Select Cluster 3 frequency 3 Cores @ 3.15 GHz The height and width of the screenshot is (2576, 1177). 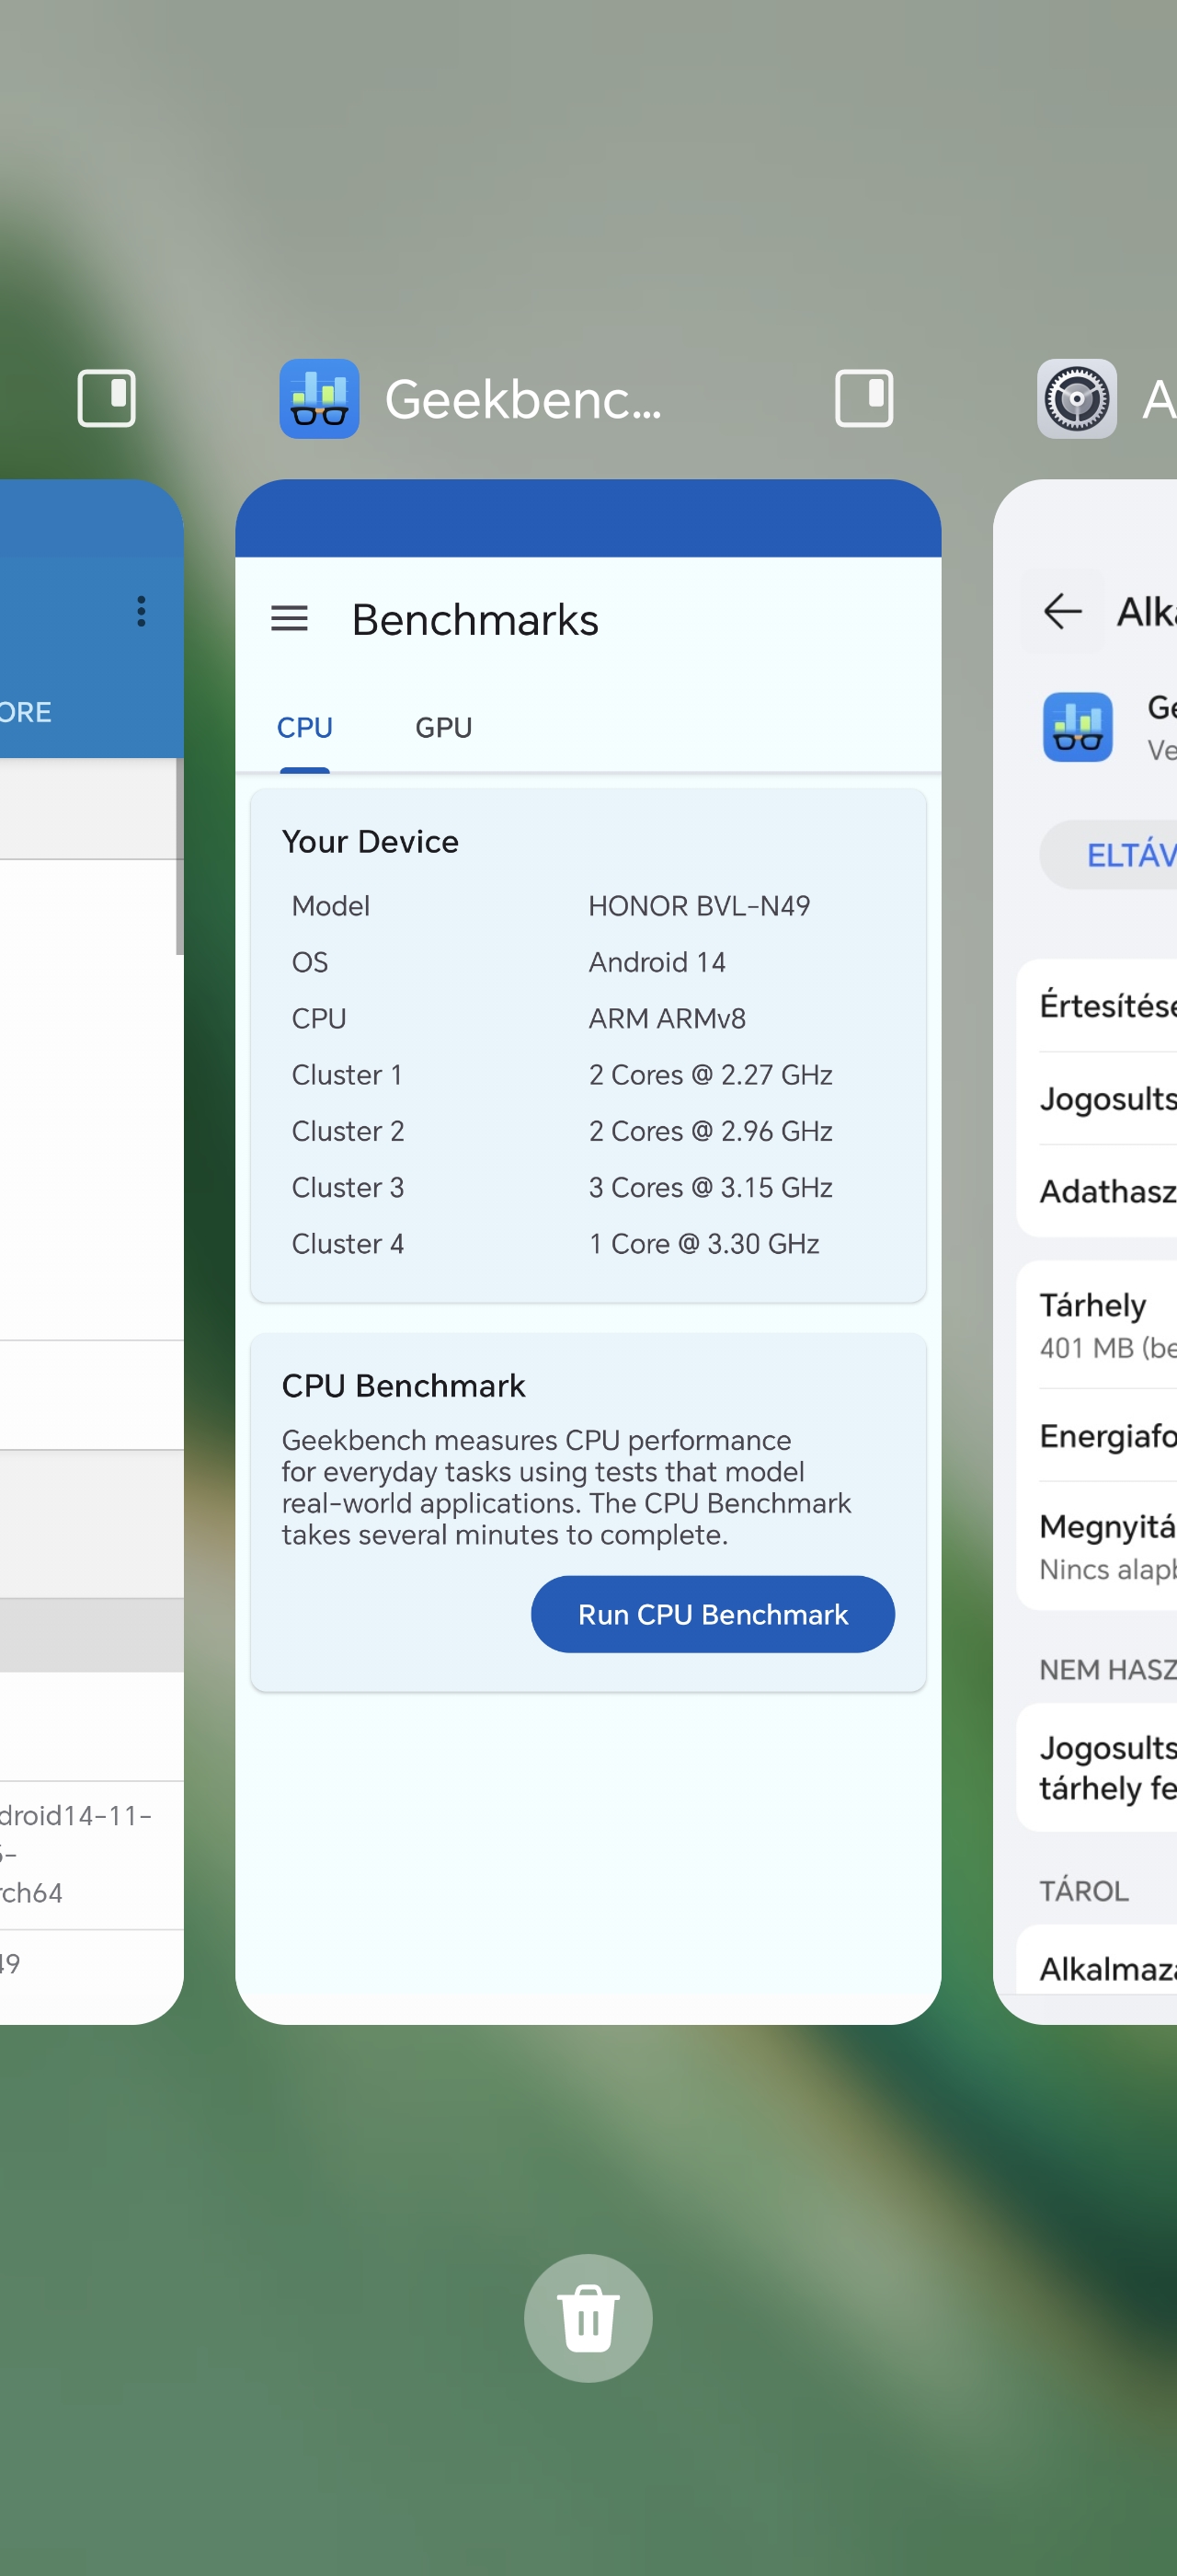(709, 1186)
